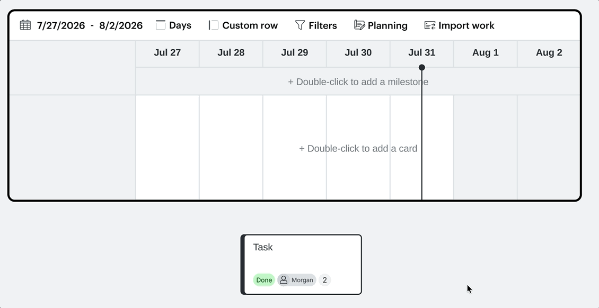Open the Days timescale dropdown
Screen dimensions: 599x308
click(174, 25)
